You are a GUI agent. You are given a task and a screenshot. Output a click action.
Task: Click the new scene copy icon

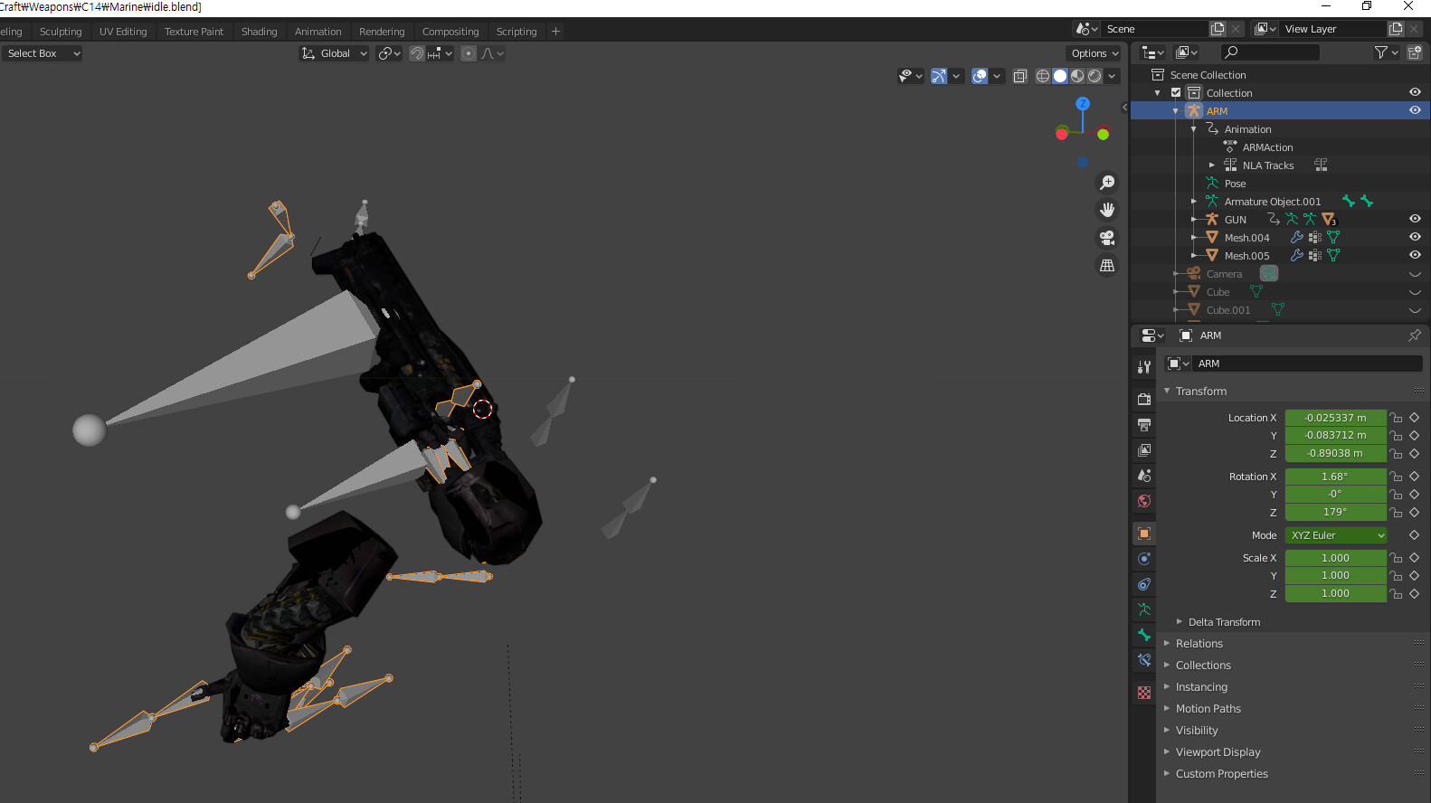(x=1218, y=29)
